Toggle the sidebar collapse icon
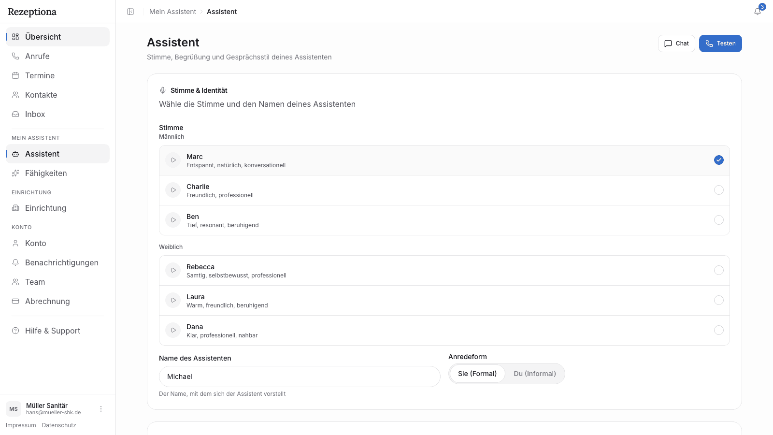Screen dimensions: 773x435 tap(130, 12)
